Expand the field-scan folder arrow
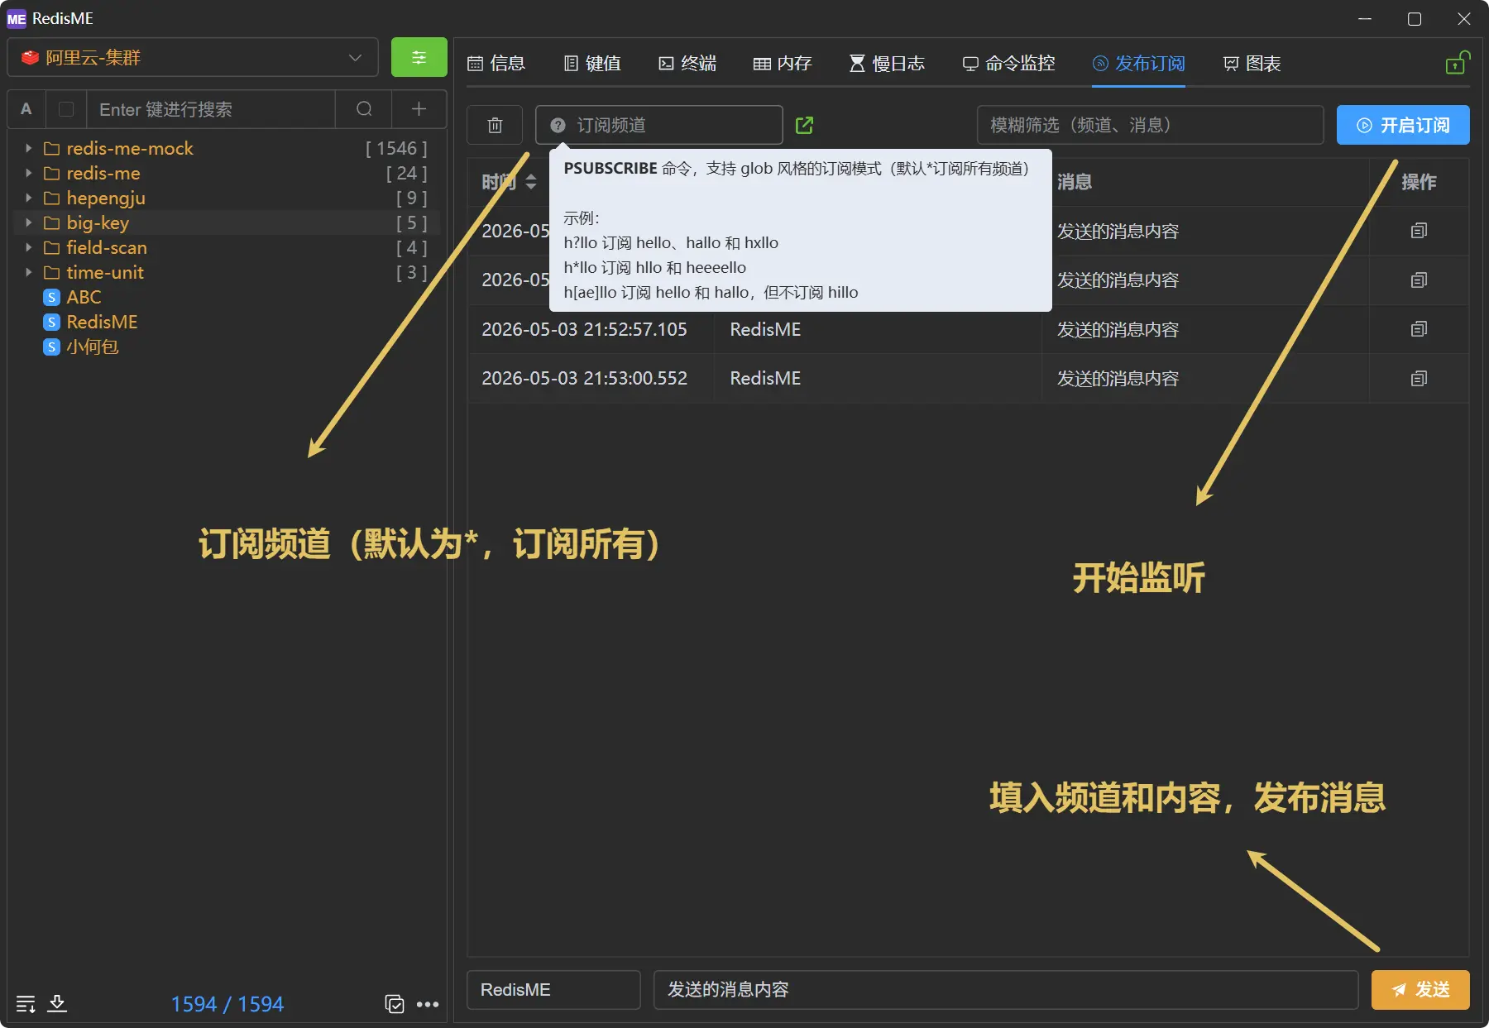This screenshot has height=1028, width=1489. pos(28,247)
